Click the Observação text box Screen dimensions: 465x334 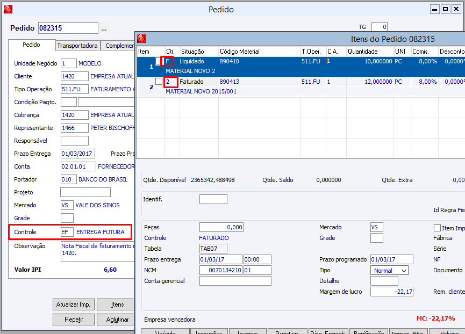tap(97, 251)
